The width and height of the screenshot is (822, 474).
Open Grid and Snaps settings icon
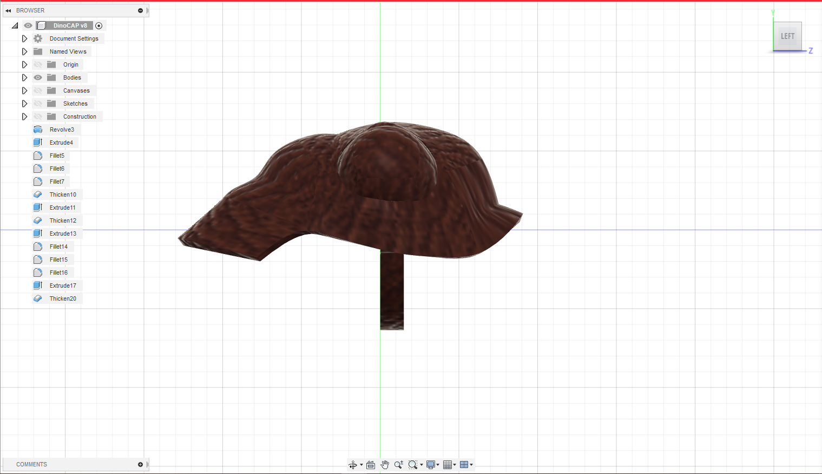point(448,465)
